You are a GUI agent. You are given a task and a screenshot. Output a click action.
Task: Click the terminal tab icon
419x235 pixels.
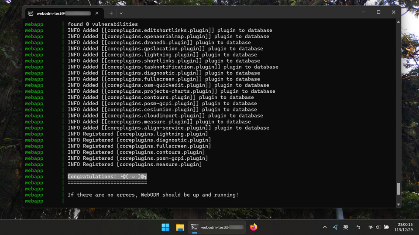click(31, 13)
